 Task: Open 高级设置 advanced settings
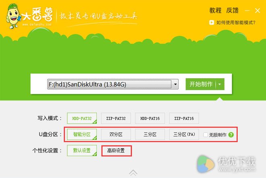point(116,151)
